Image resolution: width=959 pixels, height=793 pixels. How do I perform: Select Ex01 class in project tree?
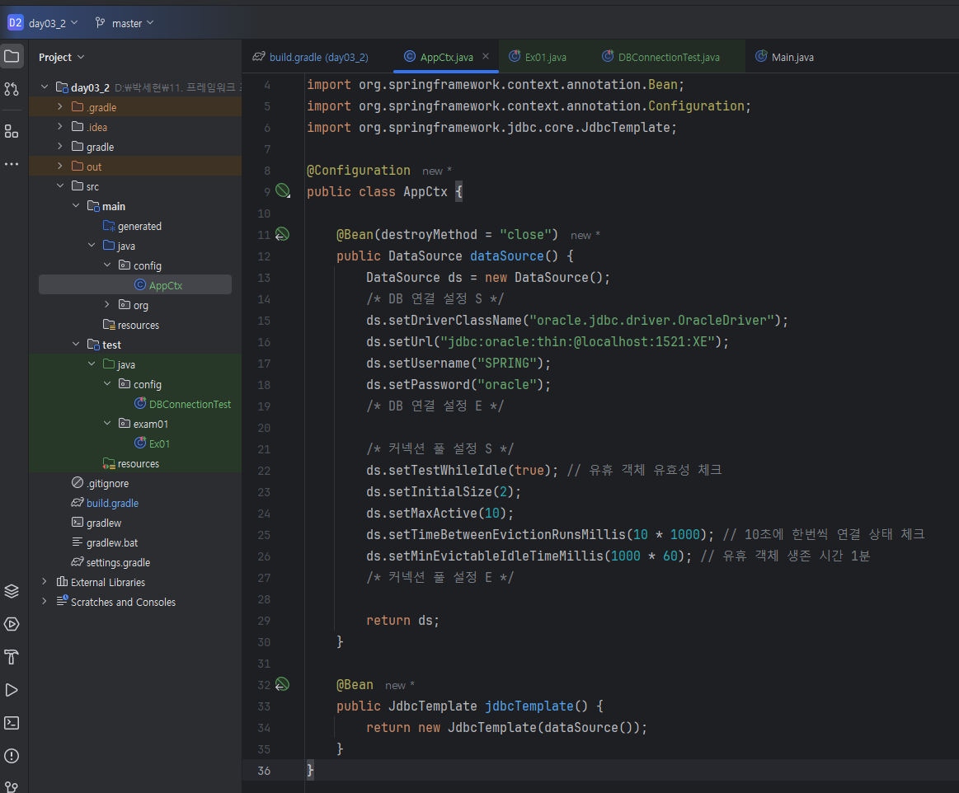pyautogui.click(x=153, y=443)
